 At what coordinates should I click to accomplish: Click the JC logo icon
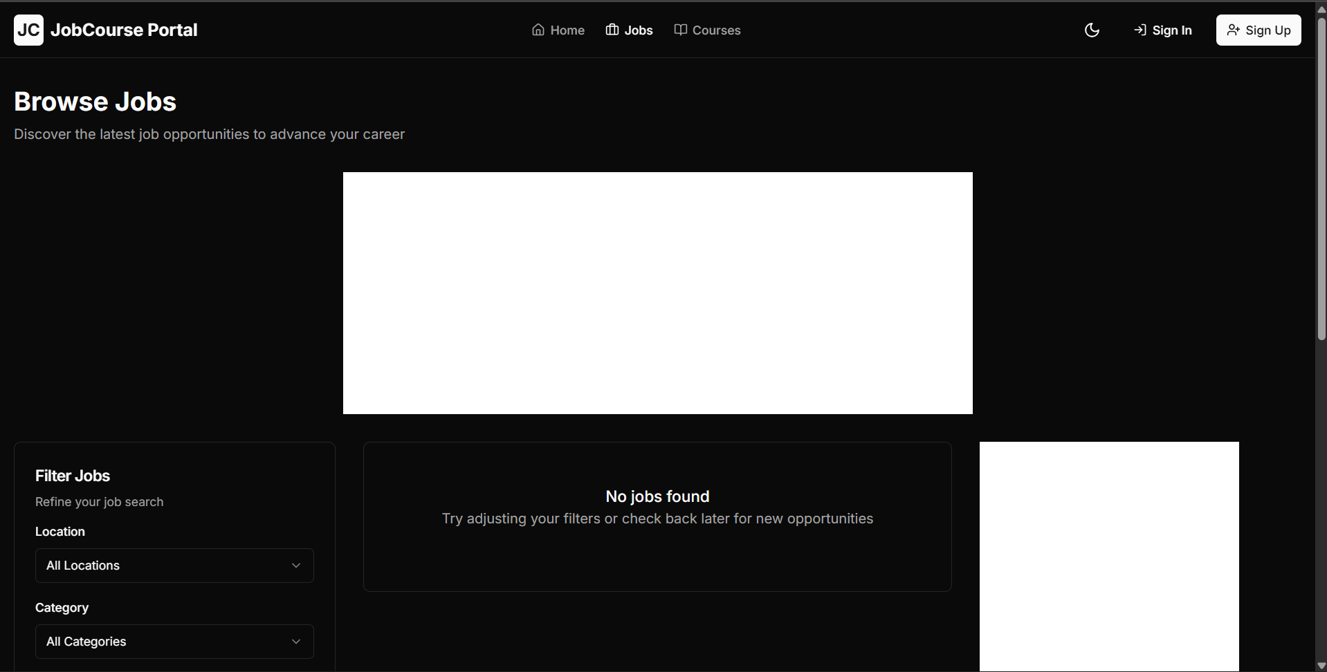coord(28,30)
